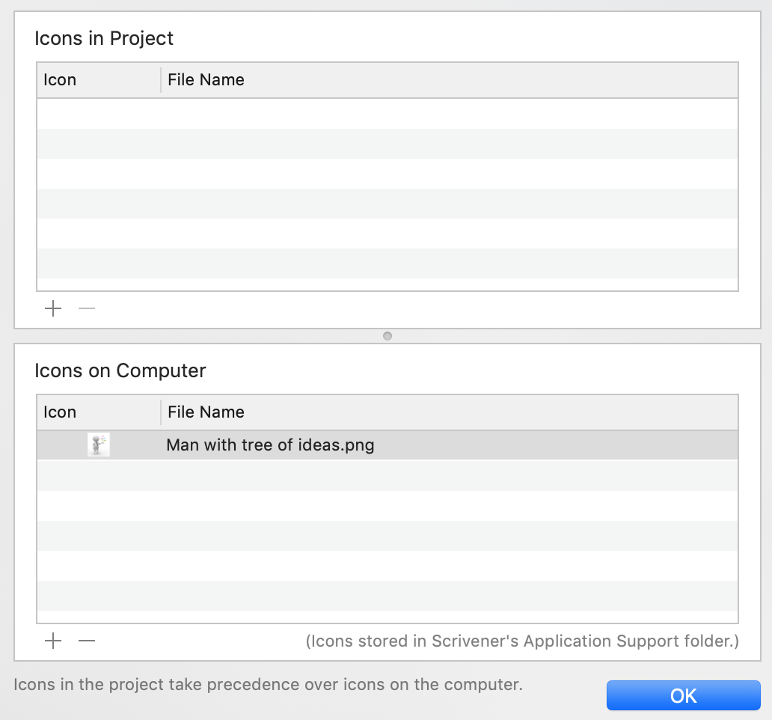Image resolution: width=772 pixels, height=720 pixels.
Task: Select the first empty row in Icons in Project
Action: pos(387,114)
